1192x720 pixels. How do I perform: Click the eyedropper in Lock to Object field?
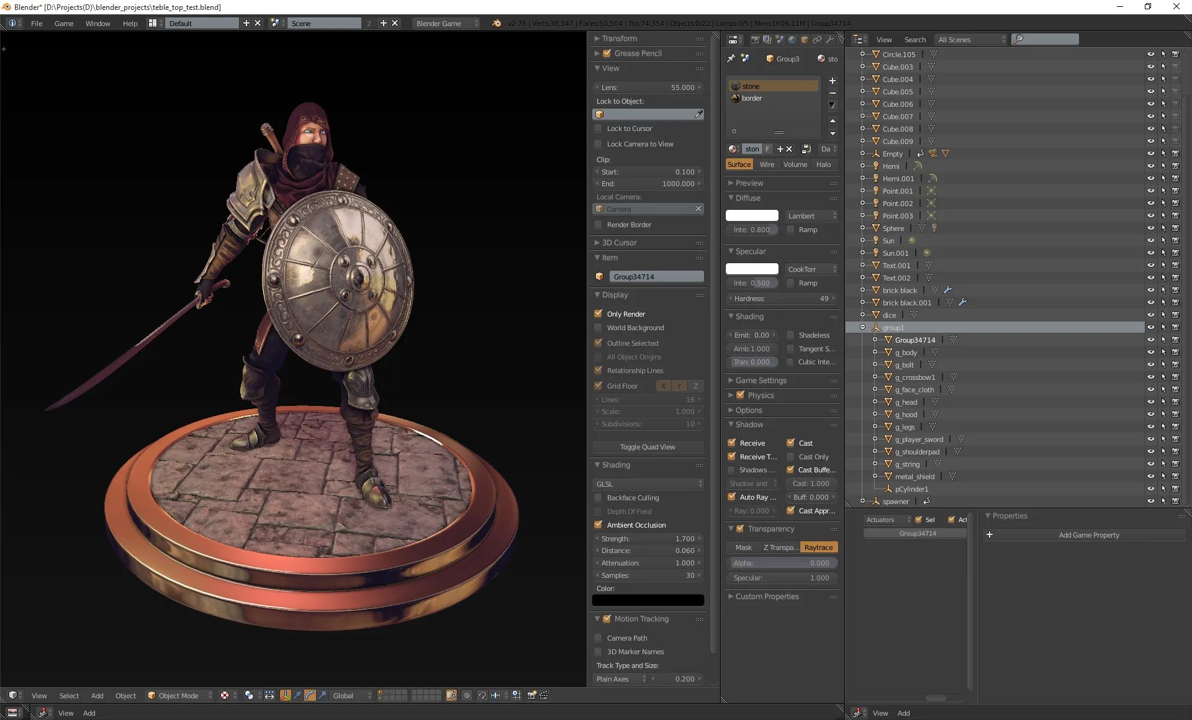coord(698,114)
